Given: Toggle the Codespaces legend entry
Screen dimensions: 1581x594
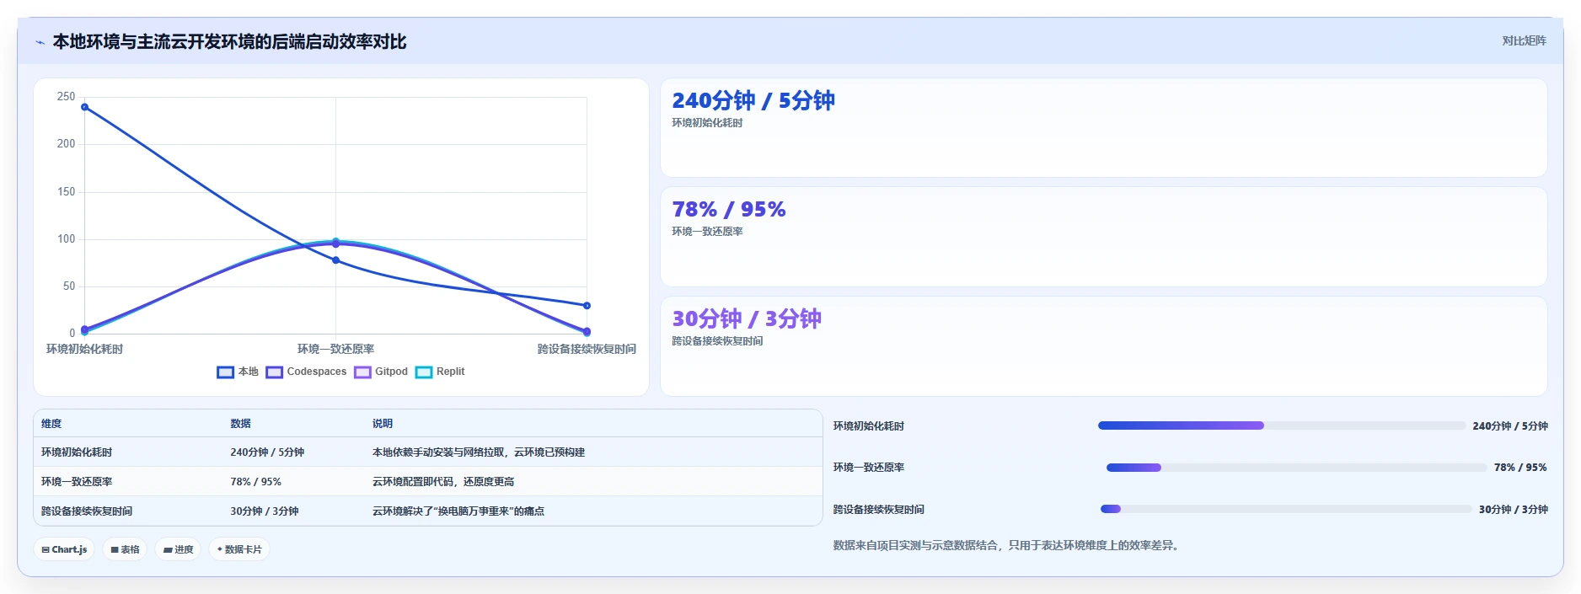Looking at the screenshot, I should (306, 372).
